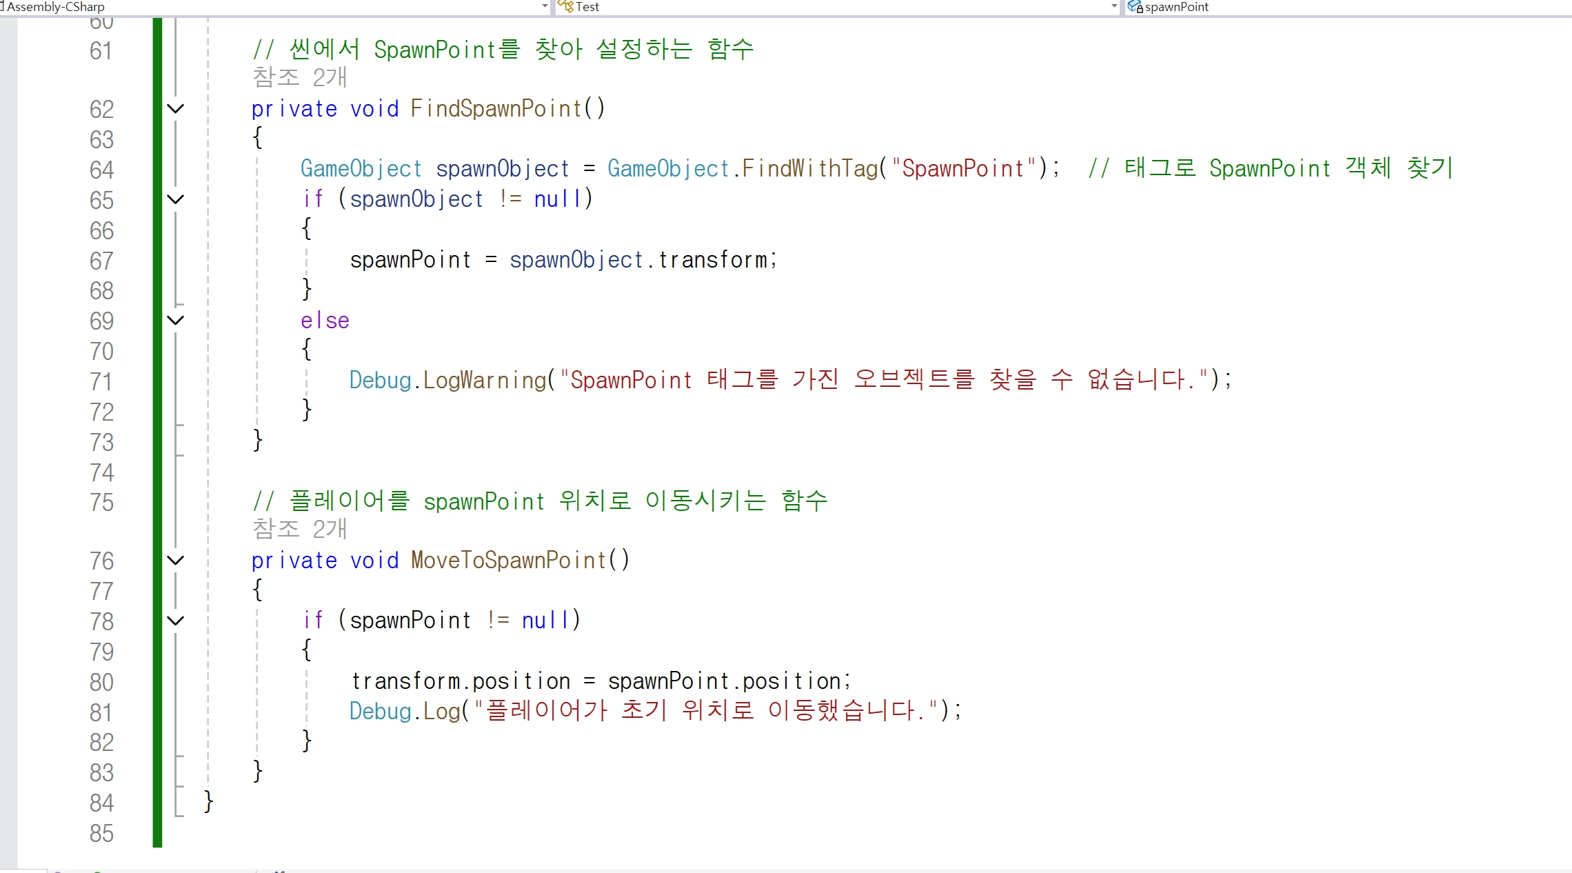Click the Test class icon in navigation bar
The height and width of the screenshot is (873, 1572).
(x=565, y=7)
